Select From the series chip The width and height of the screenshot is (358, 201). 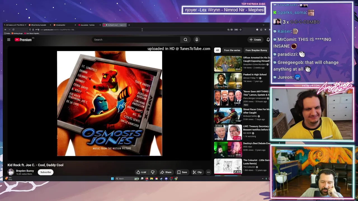tap(232, 50)
